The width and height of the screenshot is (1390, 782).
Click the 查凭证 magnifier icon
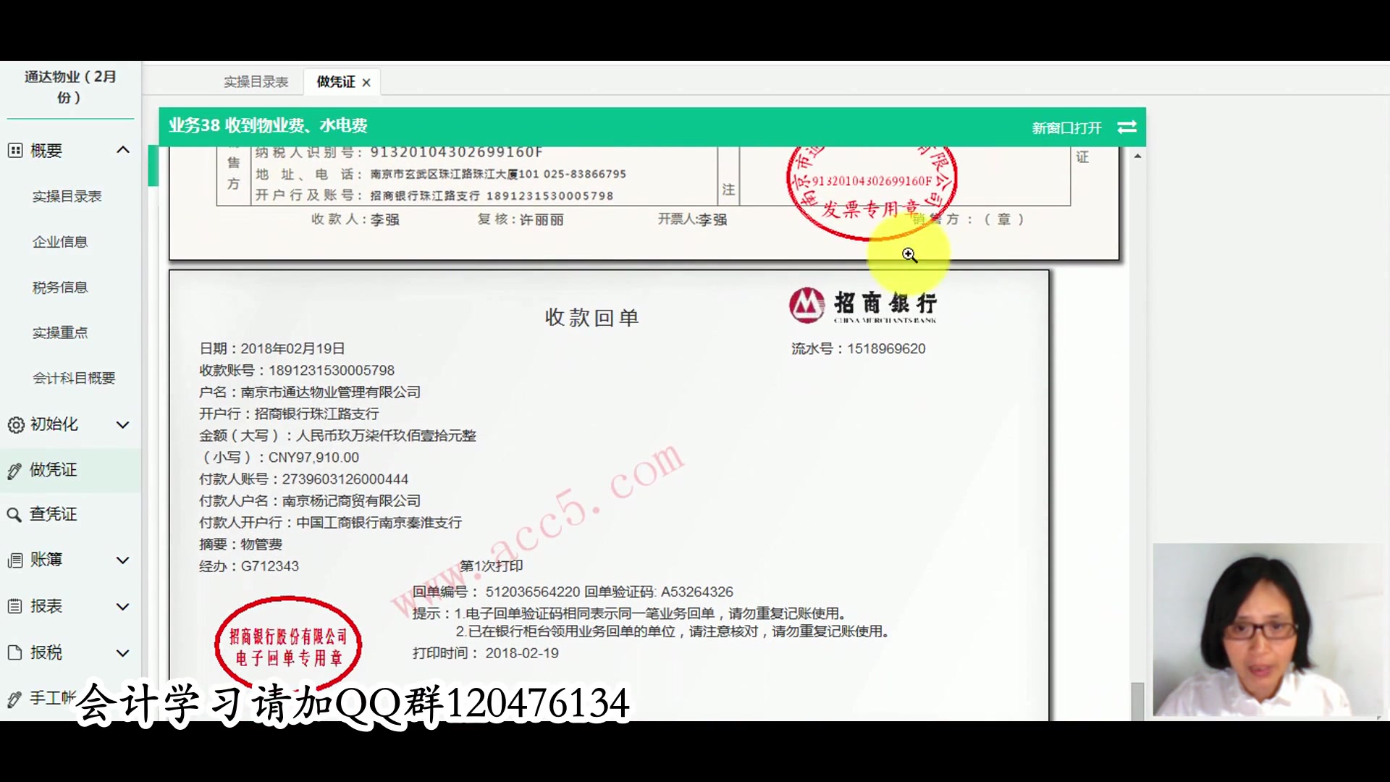pyautogui.click(x=15, y=514)
